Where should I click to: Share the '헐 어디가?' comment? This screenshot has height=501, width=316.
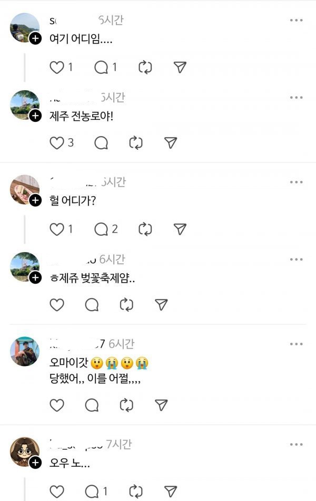[180, 229]
